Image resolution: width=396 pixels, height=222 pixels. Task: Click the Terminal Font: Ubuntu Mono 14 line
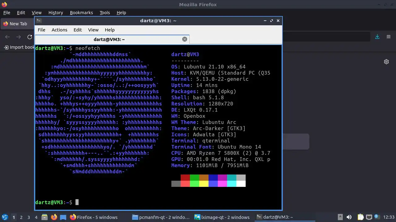[216, 147]
